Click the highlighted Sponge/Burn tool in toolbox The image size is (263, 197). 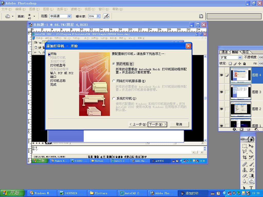(251, 181)
